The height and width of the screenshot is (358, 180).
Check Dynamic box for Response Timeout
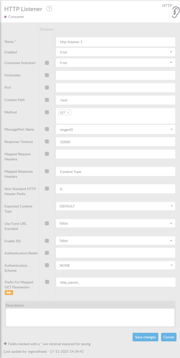pyautogui.click(x=47, y=142)
